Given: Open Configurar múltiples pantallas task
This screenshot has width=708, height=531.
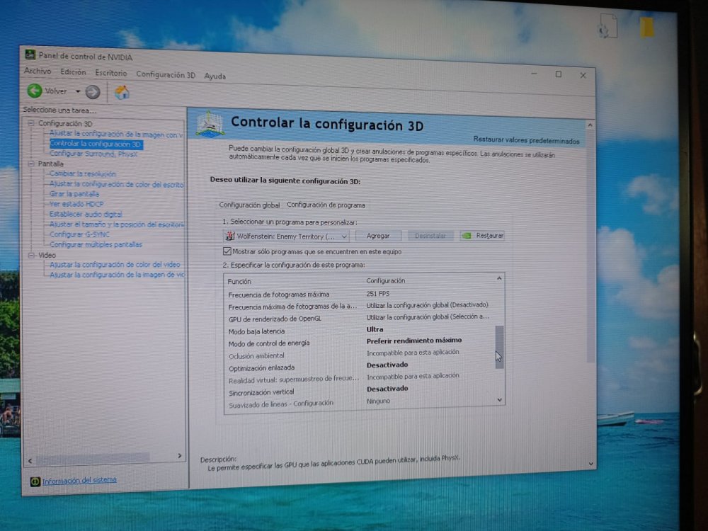Looking at the screenshot, I should tap(96, 245).
